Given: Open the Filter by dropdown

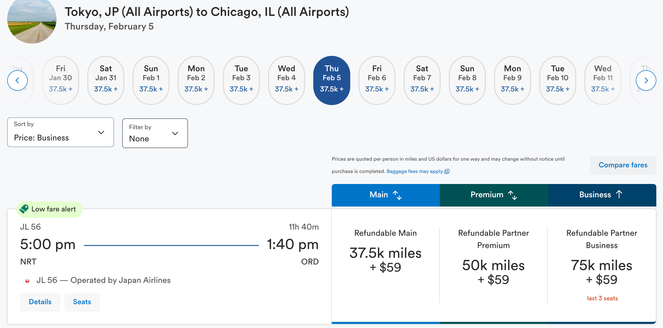Looking at the screenshot, I should click(155, 133).
